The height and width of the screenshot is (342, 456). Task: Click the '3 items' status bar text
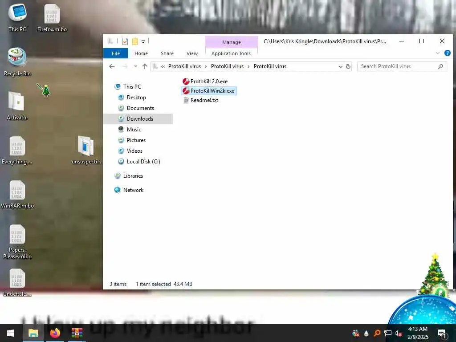click(118, 284)
